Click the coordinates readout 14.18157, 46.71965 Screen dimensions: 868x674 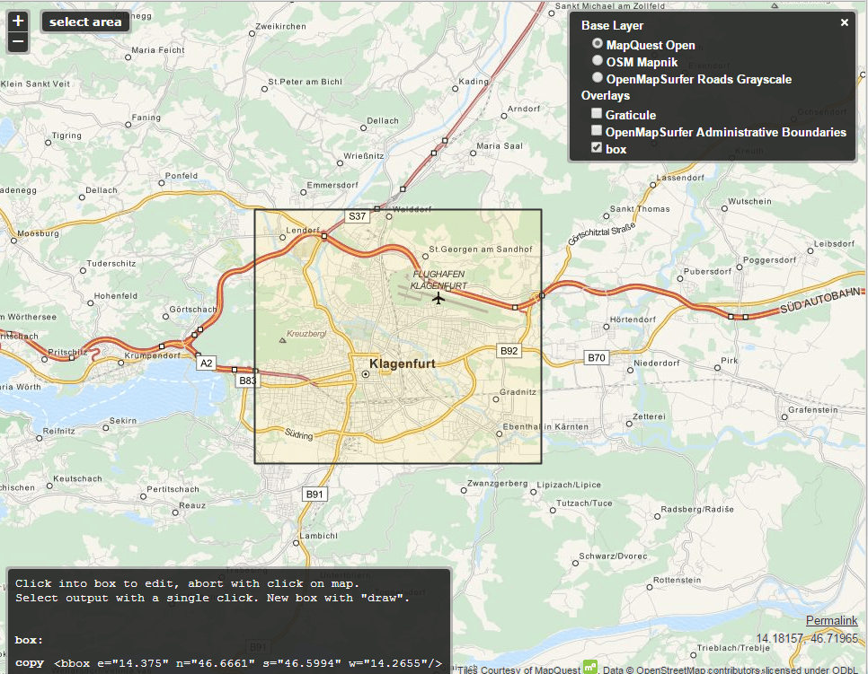tap(807, 639)
